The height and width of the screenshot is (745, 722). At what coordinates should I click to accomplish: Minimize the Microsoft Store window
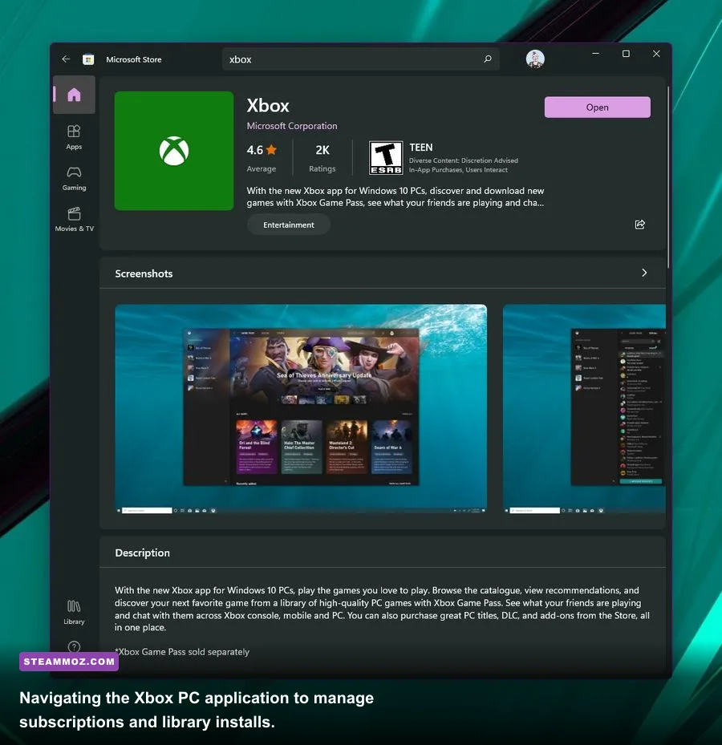(595, 54)
